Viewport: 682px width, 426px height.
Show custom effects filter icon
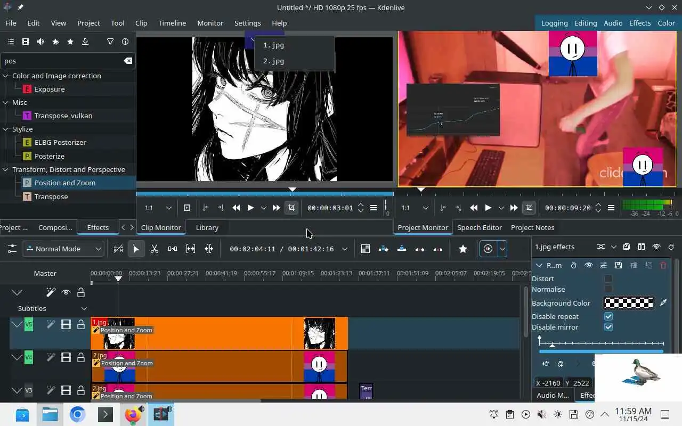coord(55,42)
